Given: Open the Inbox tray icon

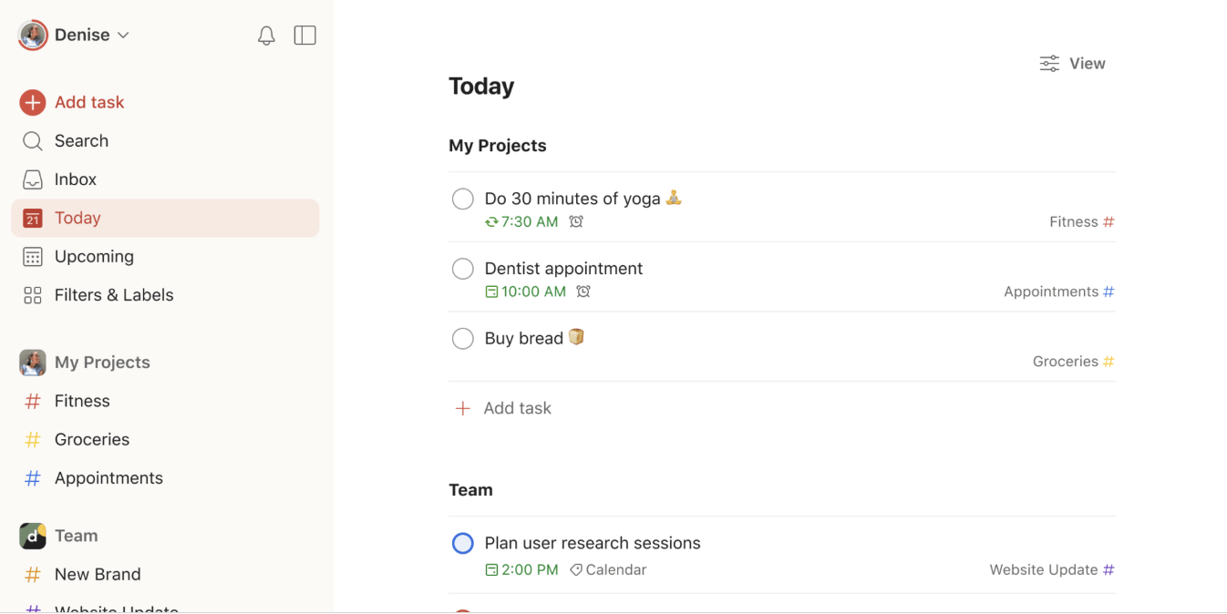Looking at the screenshot, I should point(33,179).
